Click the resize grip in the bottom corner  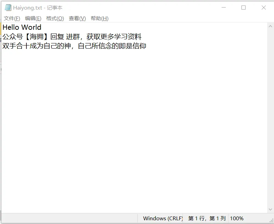[x=271, y=221]
